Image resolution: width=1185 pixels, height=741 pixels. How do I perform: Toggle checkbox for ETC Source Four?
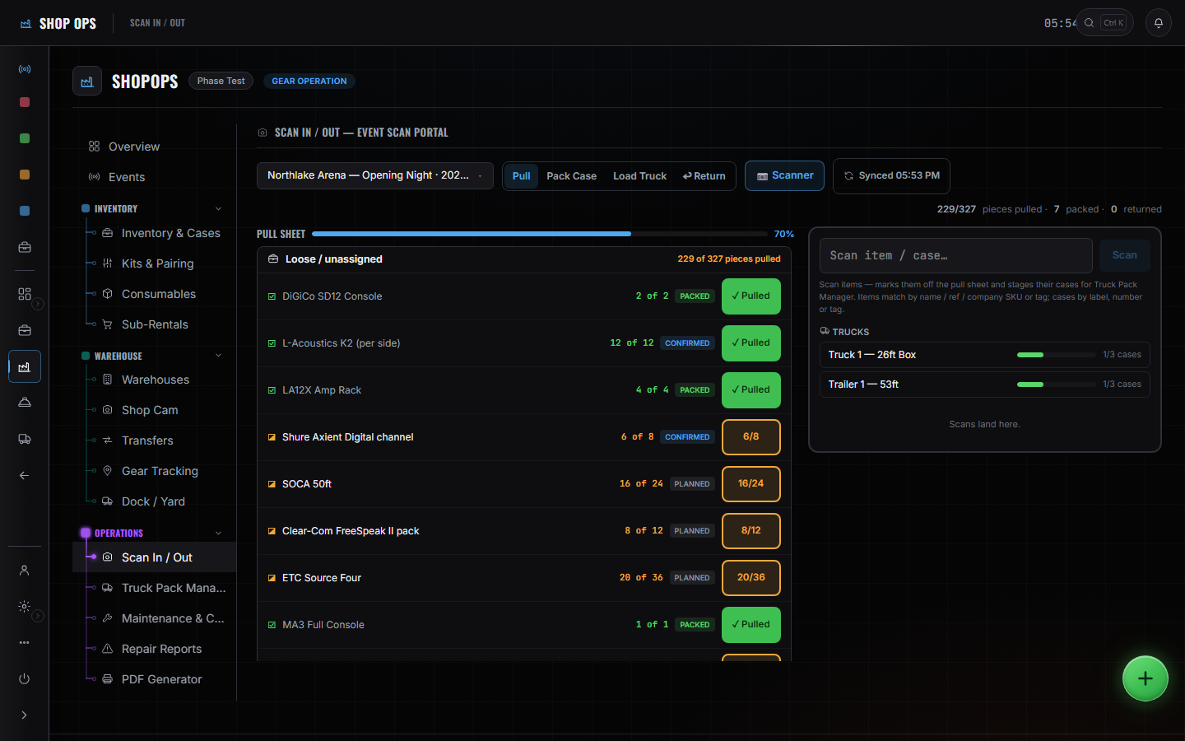pos(272,578)
